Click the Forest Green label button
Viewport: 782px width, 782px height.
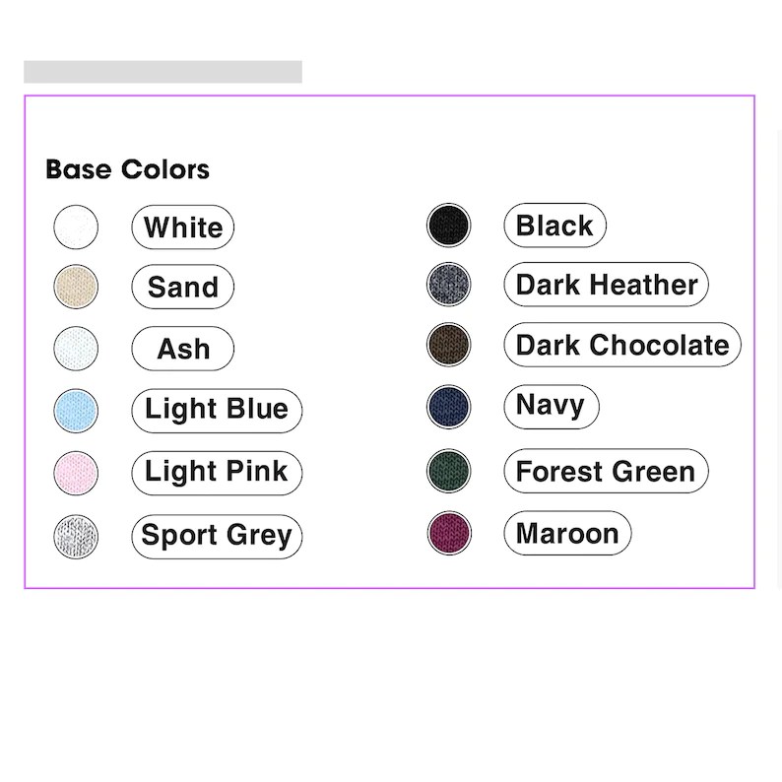click(x=607, y=471)
